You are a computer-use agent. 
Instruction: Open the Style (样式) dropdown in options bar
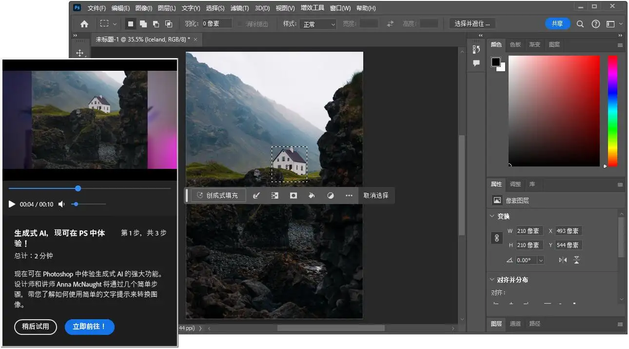point(318,24)
